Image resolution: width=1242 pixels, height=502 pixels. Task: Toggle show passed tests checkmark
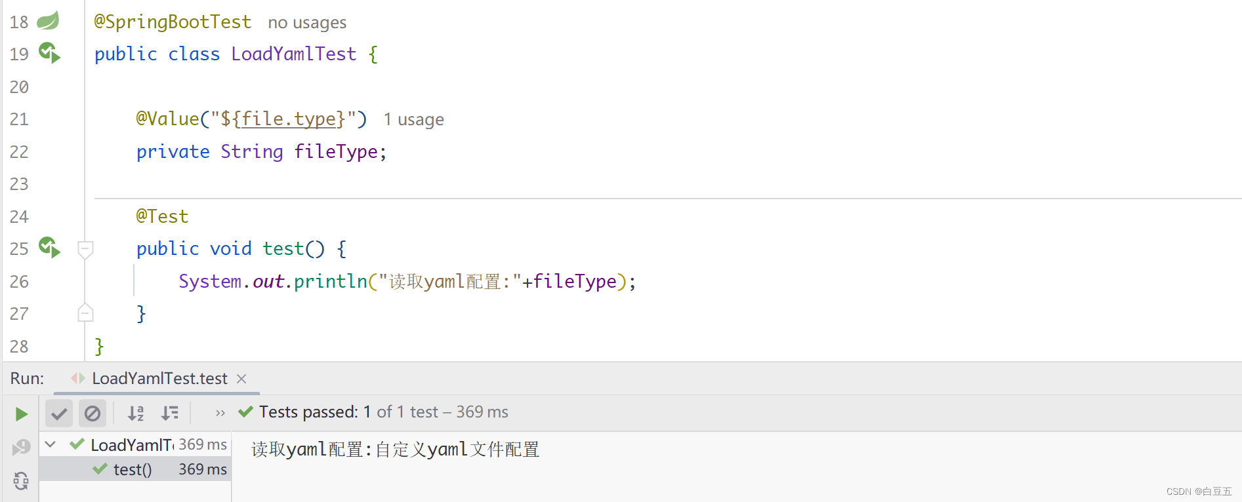[x=59, y=414]
